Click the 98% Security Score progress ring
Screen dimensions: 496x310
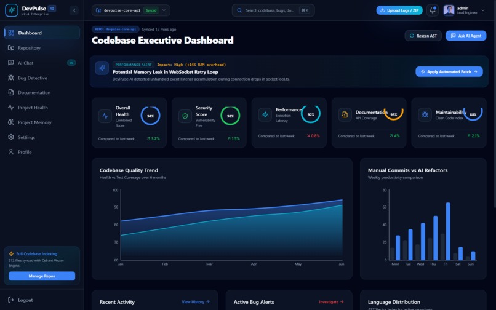pos(230,116)
